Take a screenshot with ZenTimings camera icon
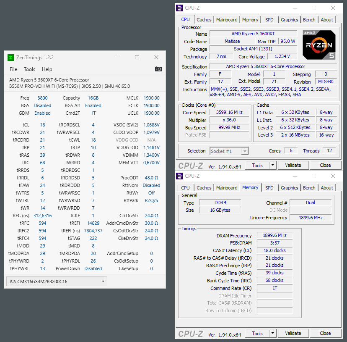This screenshot has width=347, height=342. [x=158, y=69]
